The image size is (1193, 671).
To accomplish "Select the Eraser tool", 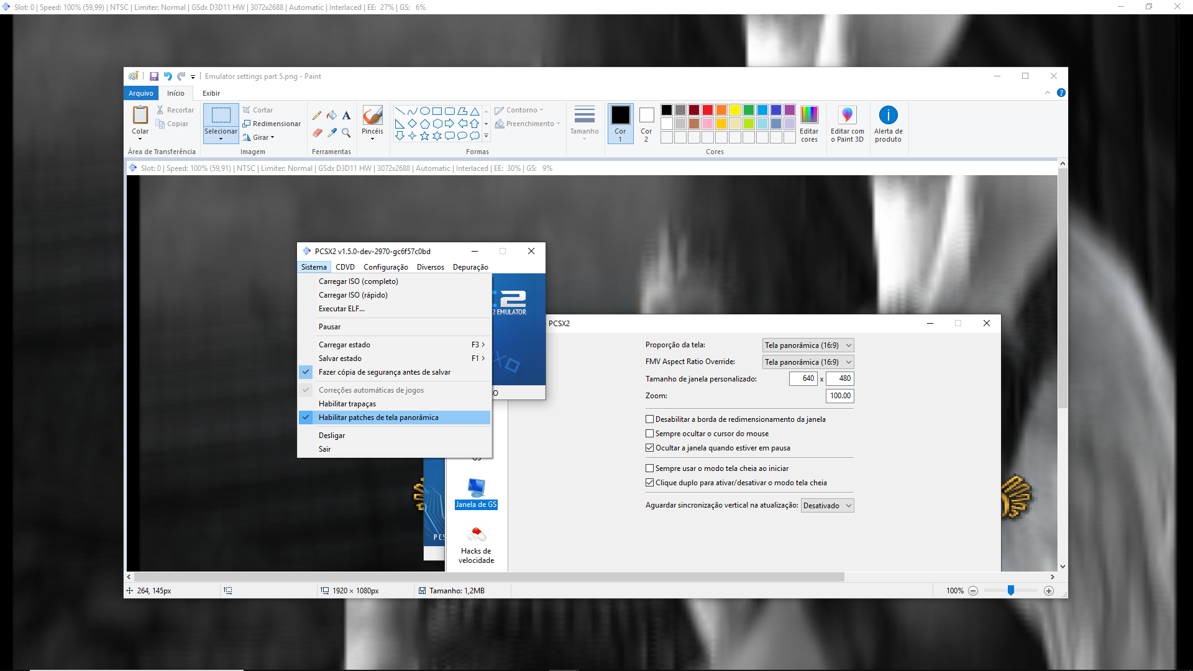I will point(317,133).
